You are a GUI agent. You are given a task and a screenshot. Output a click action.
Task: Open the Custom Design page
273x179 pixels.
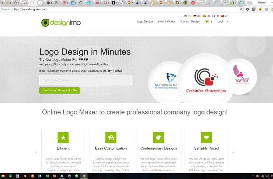[190, 21]
